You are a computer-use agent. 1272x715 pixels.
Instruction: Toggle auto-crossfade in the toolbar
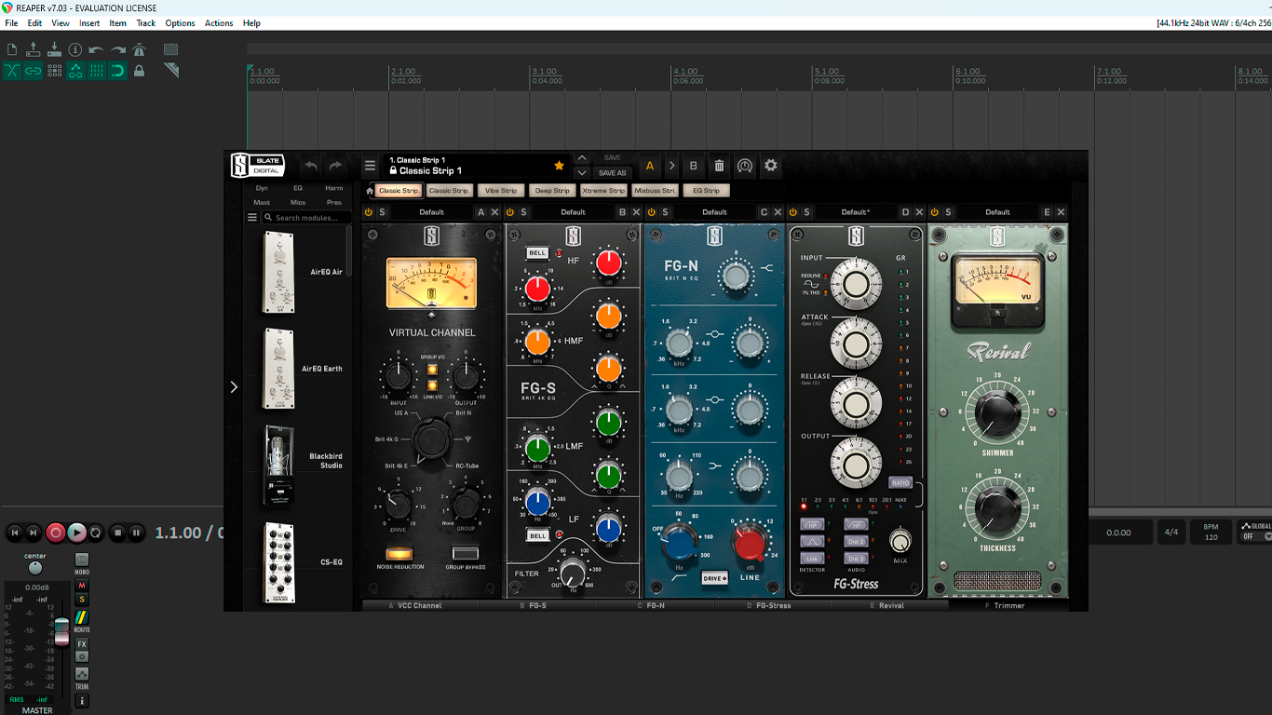(x=12, y=71)
